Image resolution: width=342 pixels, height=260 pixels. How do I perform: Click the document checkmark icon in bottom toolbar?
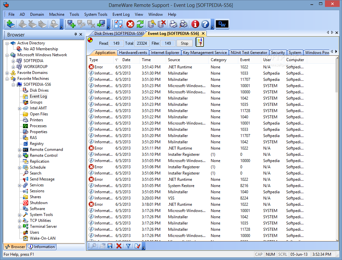tap(138, 246)
